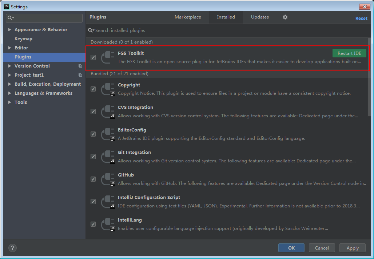Expand the Build, Execution, Deployment node

click(x=10, y=84)
